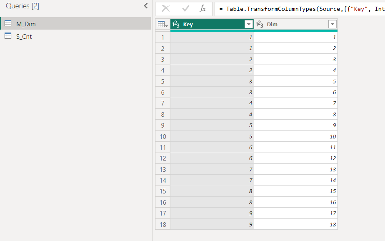Click the Queries [2] pane title

(x=22, y=6)
